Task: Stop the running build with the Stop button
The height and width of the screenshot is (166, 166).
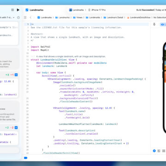Action: coord(12,10)
